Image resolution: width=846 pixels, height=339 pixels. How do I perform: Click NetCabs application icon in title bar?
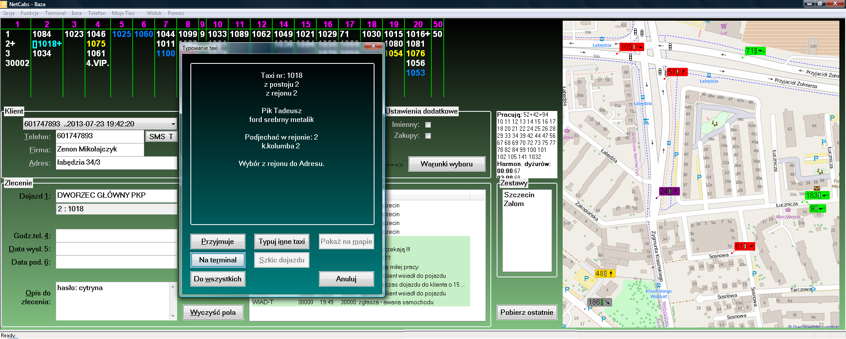pyautogui.click(x=4, y=4)
